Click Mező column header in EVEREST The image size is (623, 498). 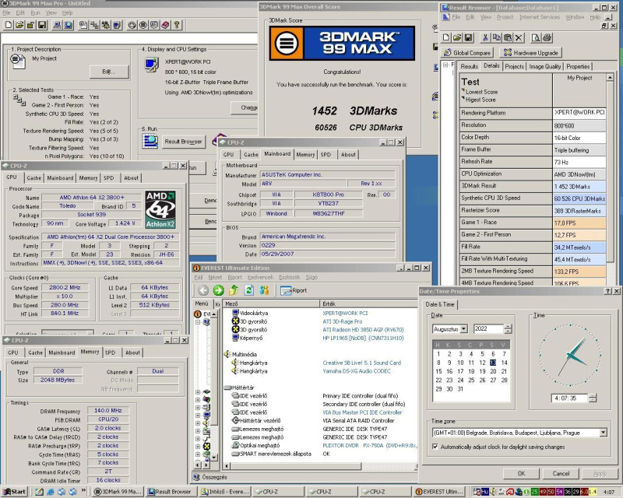point(270,303)
